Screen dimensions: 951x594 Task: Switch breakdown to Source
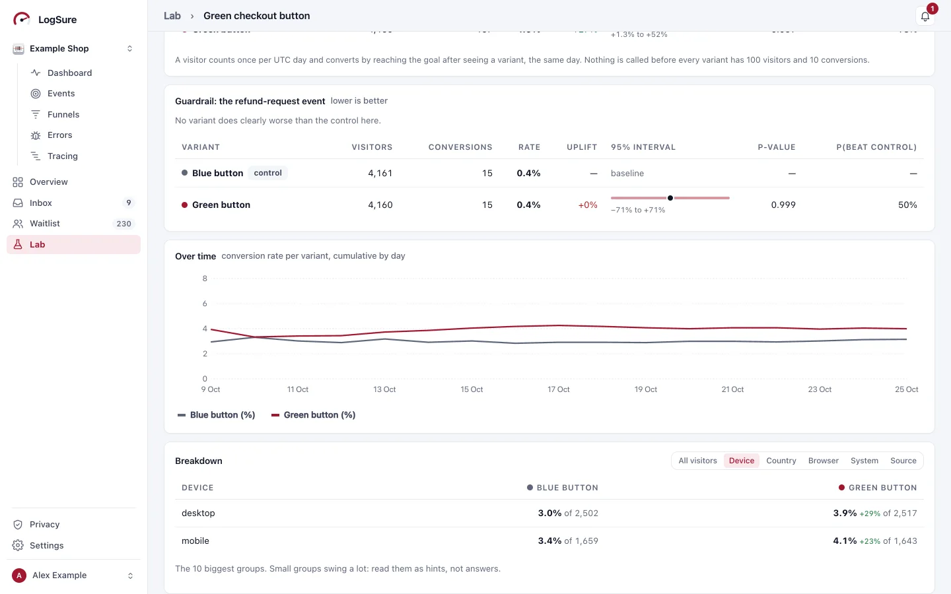(x=903, y=461)
